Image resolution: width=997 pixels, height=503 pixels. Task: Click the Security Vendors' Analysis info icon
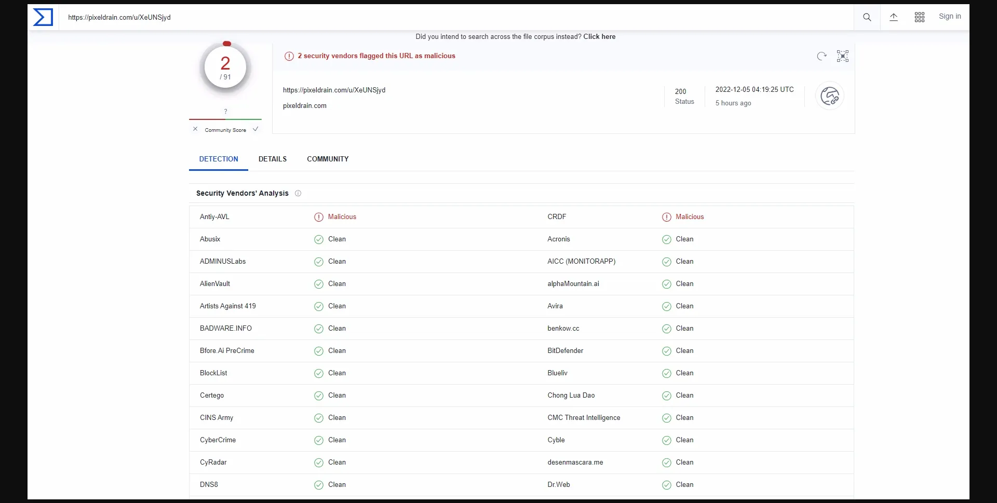pos(298,194)
